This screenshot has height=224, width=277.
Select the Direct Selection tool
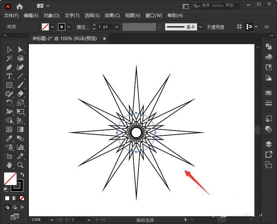(20, 50)
